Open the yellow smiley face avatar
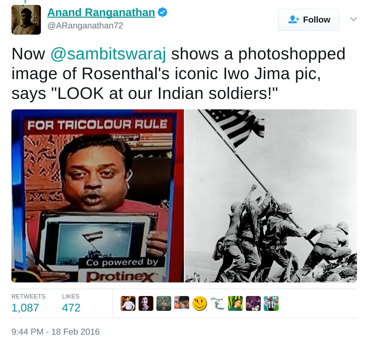369x347 pixels. click(x=200, y=303)
